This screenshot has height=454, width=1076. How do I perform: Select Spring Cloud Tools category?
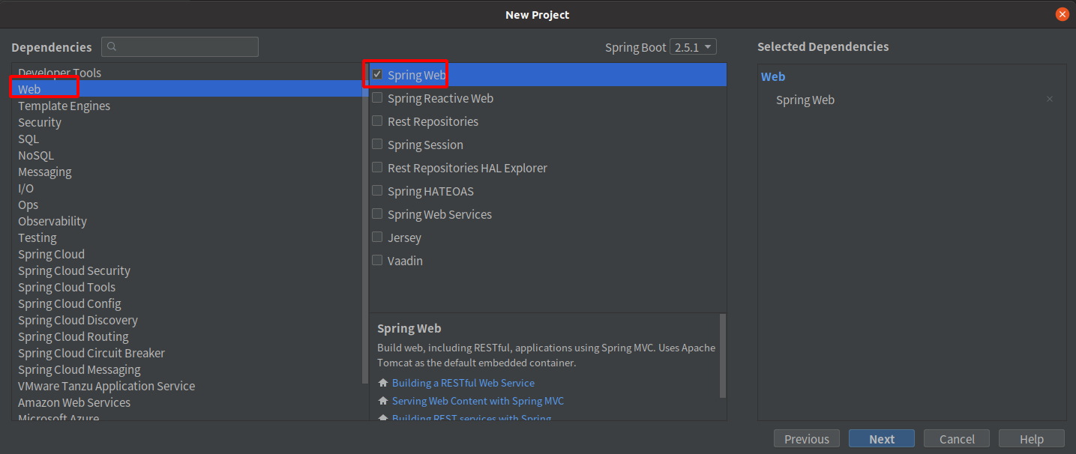pos(186,287)
